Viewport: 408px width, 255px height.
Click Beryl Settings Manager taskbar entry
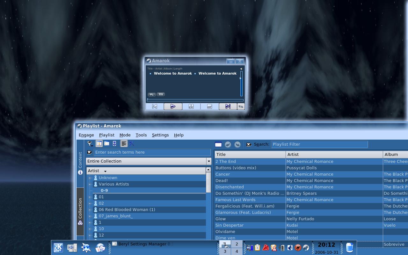pos(143,244)
